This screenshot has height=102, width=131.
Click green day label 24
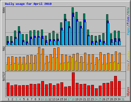96,99
